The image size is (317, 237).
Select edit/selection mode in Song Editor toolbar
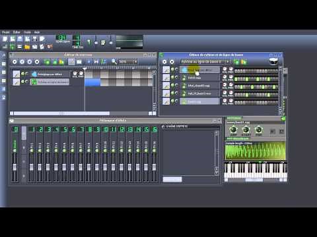(x=79, y=62)
